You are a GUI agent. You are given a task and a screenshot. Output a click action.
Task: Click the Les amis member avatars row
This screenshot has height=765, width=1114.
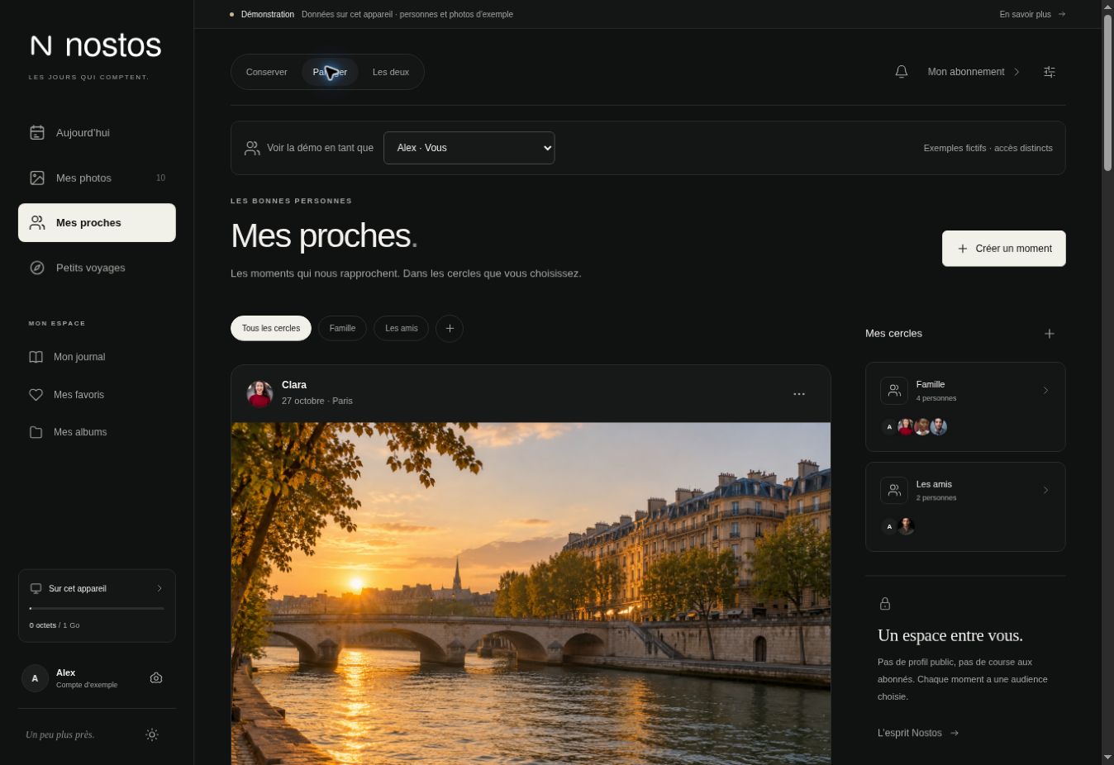(897, 526)
